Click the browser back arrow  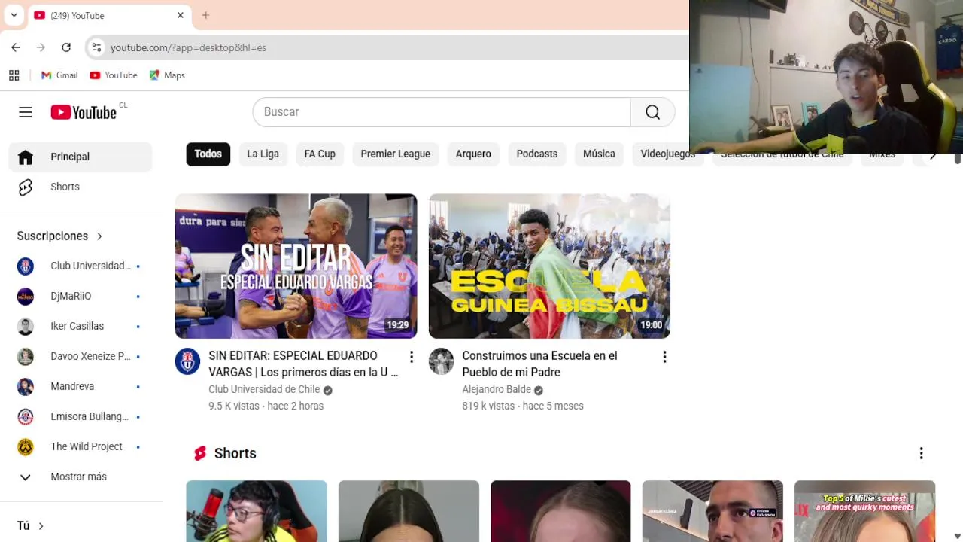[x=16, y=47]
